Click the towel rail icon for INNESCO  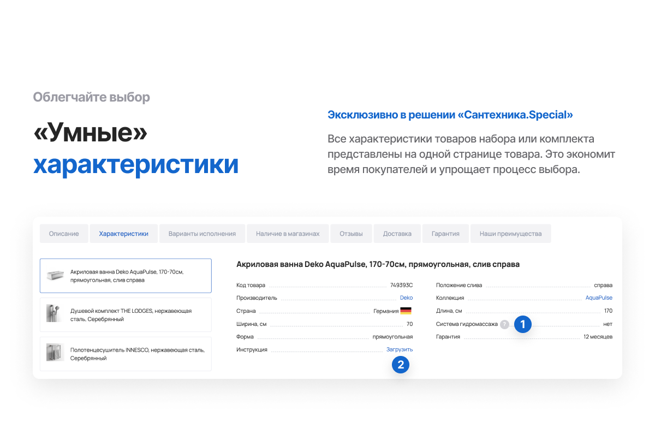55,353
